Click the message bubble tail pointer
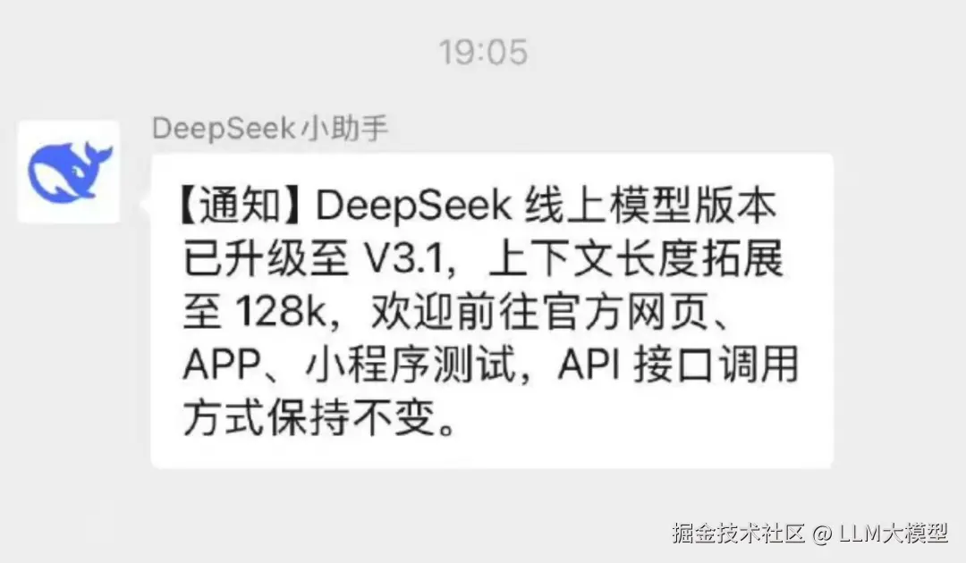 (146, 203)
